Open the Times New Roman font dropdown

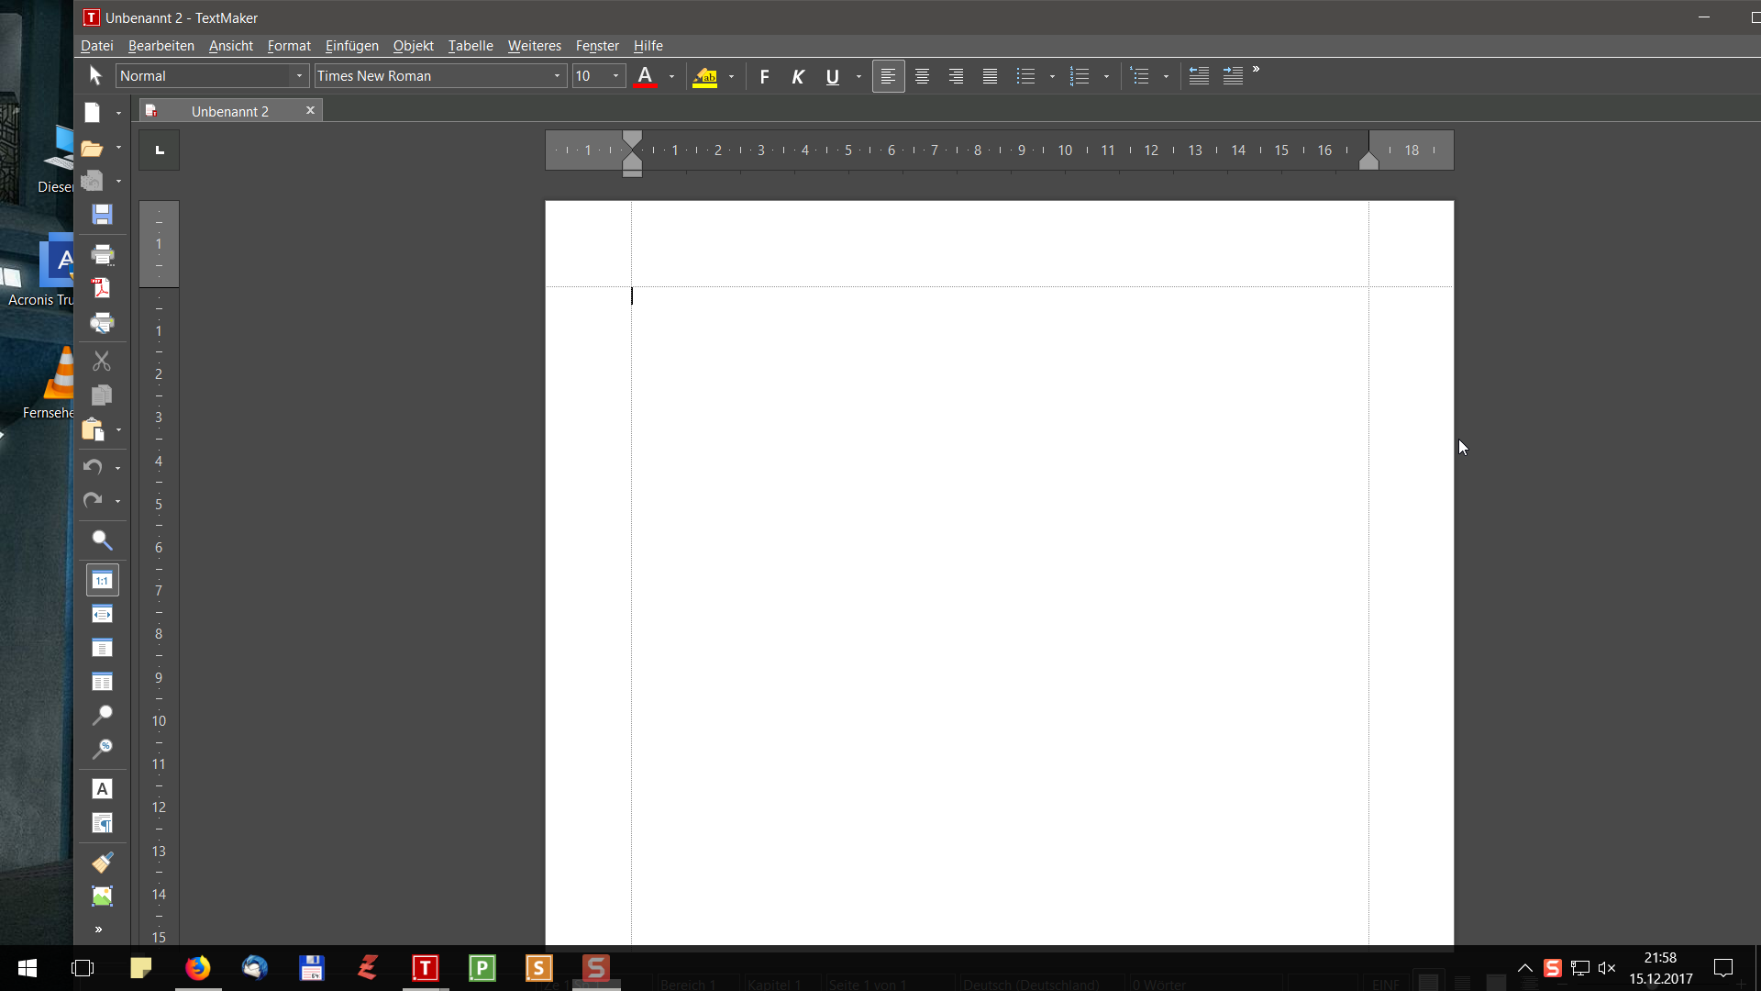[x=557, y=76]
